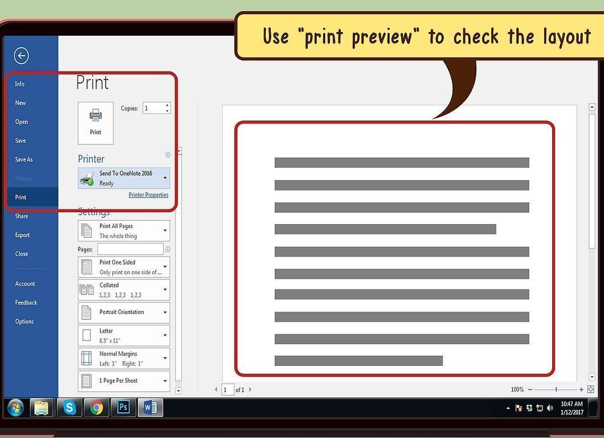Viewport: 604px width, 438px height.
Task: Open the Send To OneNote 2016 printer dropdown
Action: click(x=124, y=178)
